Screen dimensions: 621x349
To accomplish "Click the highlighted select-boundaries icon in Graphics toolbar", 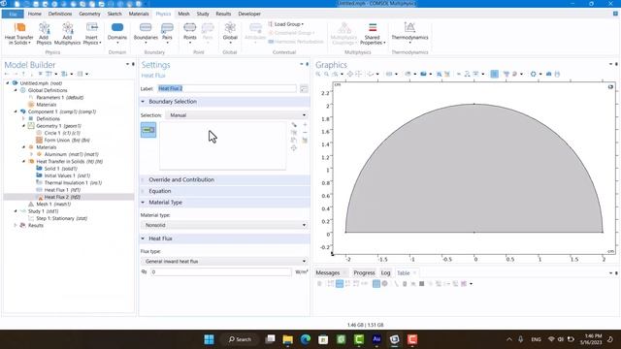I will (x=494, y=74).
